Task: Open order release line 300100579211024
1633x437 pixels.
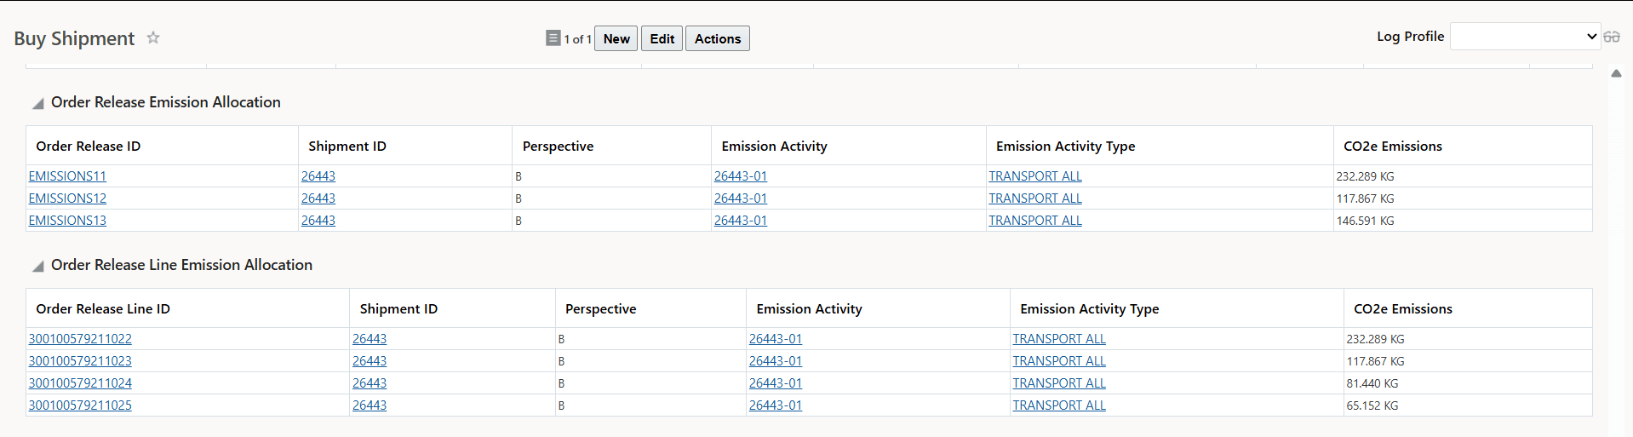Action: (x=80, y=383)
